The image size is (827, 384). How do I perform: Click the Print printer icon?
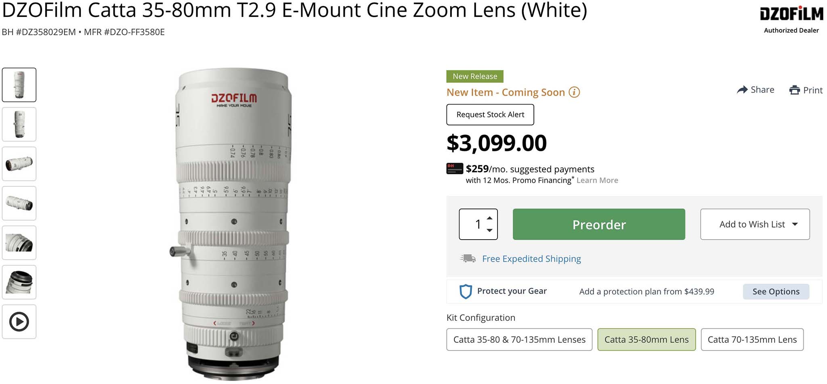(x=794, y=90)
